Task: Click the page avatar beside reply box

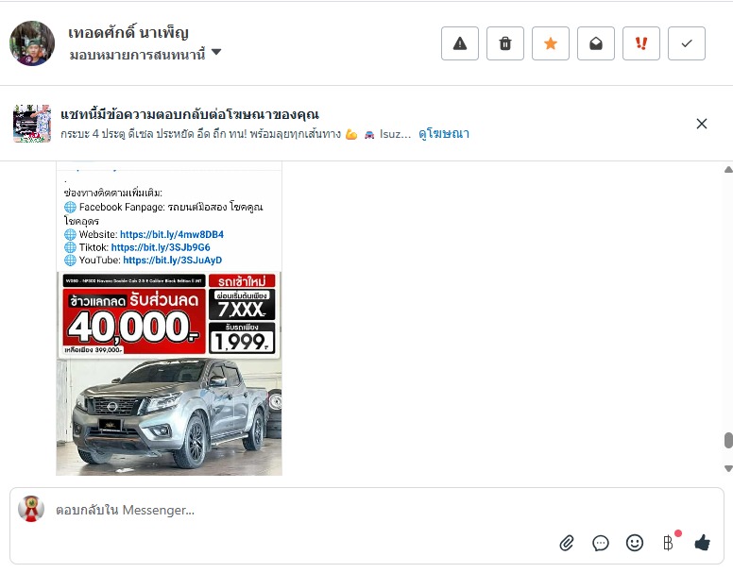Action: (x=31, y=509)
